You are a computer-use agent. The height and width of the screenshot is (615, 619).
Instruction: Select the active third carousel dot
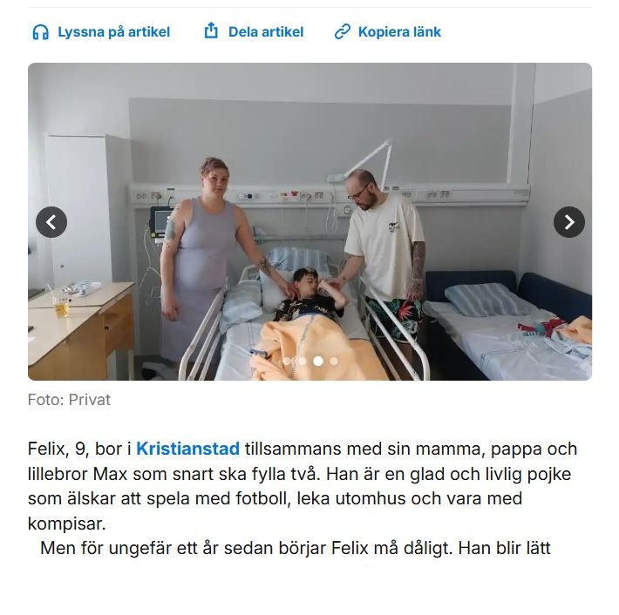(x=318, y=361)
